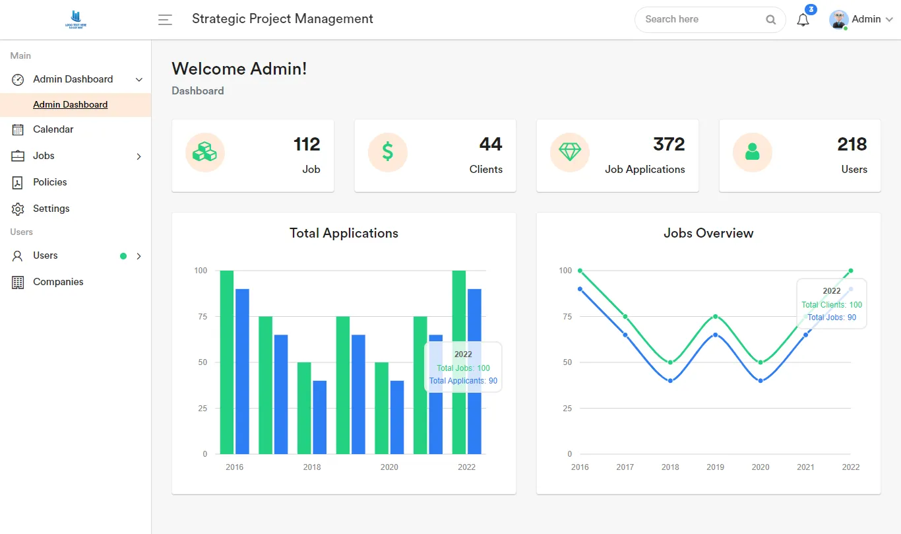Click the 44 Clients count
The image size is (901, 534).
(x=491, y=144)
